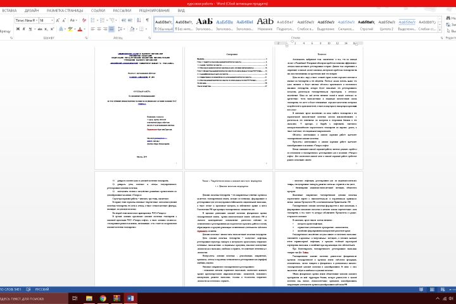The height and width of the screenshot is (304, 456).
Task: Apply the Строгий style
Action: 367,25
